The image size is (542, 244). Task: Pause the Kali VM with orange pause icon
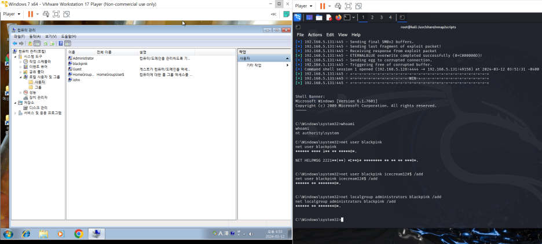323,6
